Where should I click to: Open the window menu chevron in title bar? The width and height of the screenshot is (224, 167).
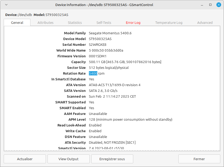pos(6,5)
